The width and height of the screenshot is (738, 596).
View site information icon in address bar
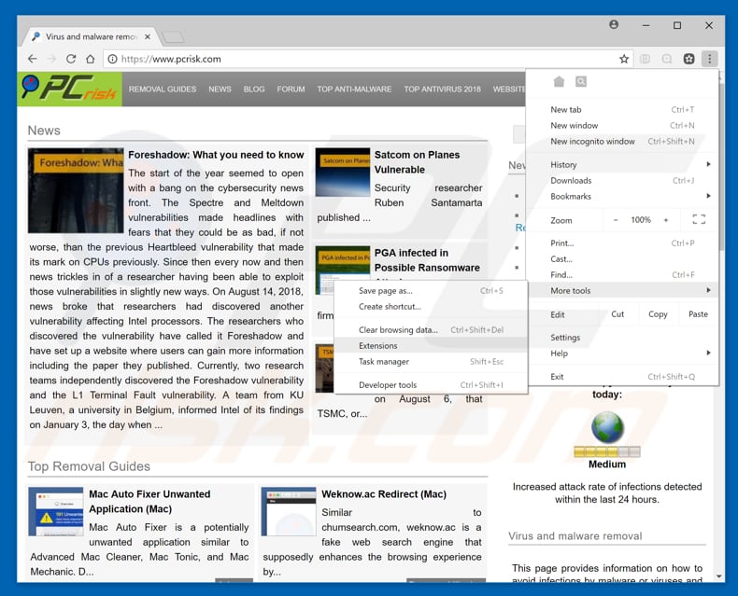pyautogui.click(x=112, y=59)
